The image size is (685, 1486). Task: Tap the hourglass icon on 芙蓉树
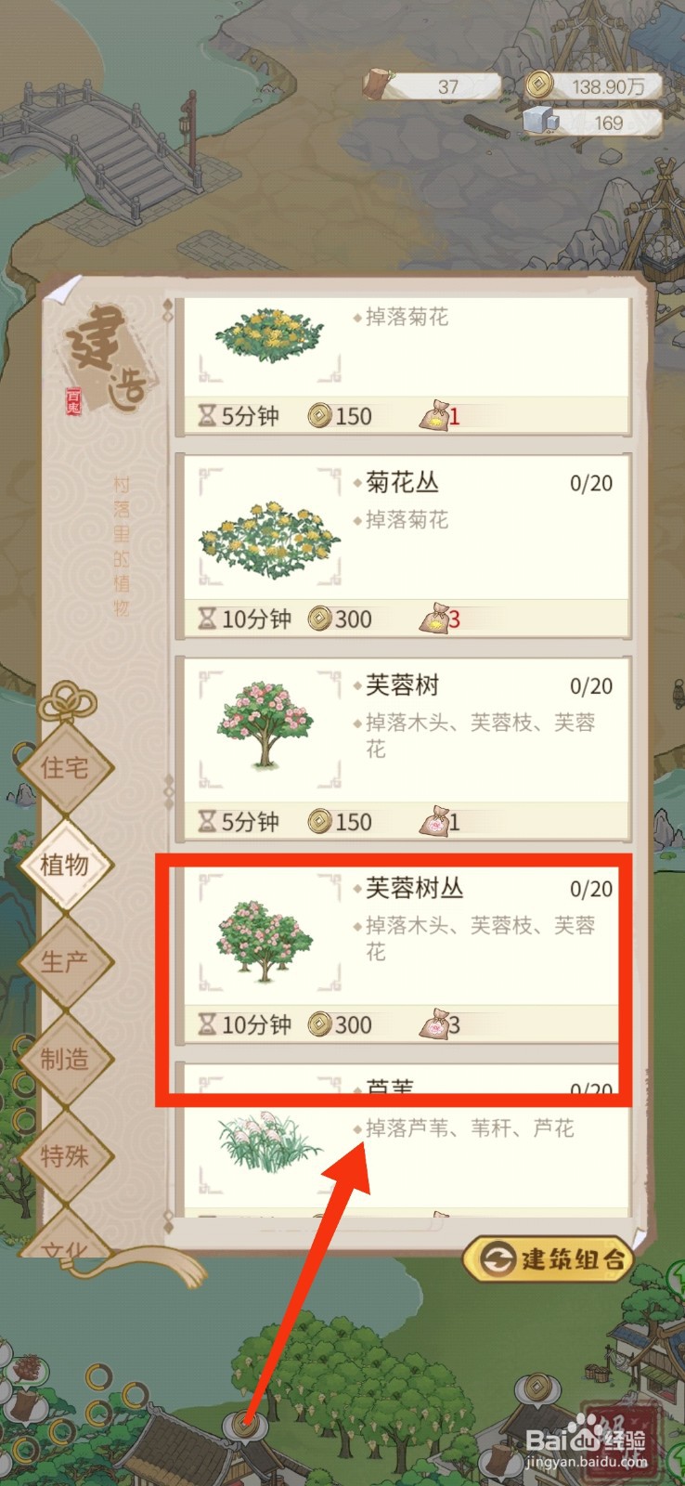click(x=207, y=821)
